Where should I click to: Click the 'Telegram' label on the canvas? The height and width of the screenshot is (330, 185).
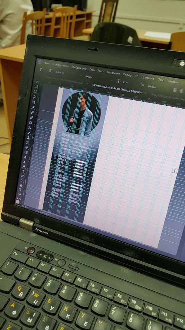tap(65, 149)
